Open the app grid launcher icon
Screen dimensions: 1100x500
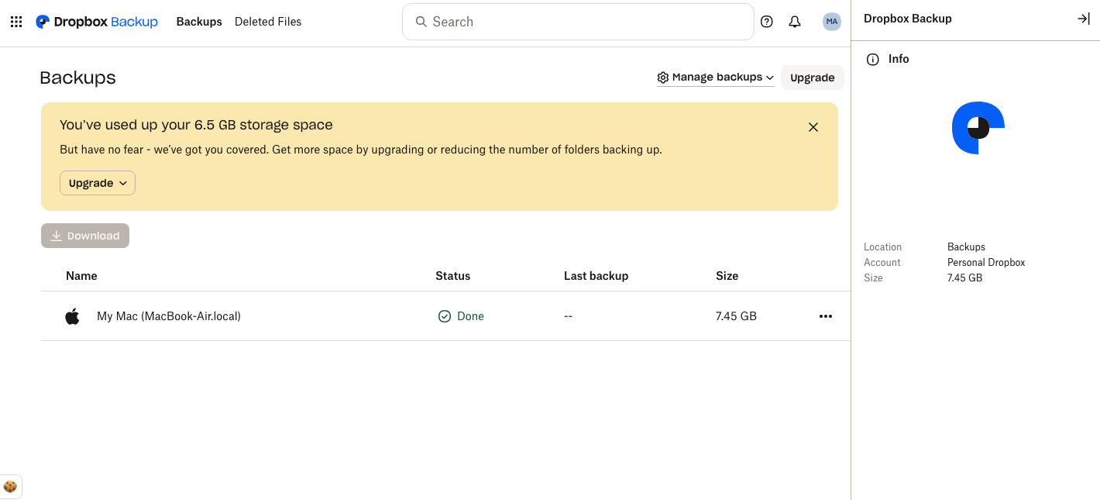click(x=15, y=22)
